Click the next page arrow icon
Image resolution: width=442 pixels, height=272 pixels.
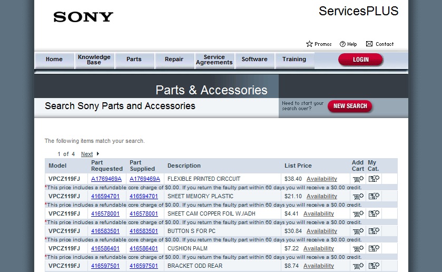click(98, 154)
